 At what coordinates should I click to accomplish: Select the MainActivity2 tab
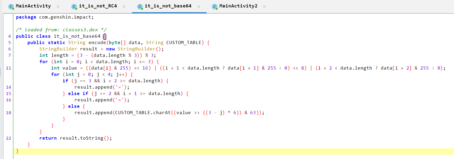click(x=238, y=6)
